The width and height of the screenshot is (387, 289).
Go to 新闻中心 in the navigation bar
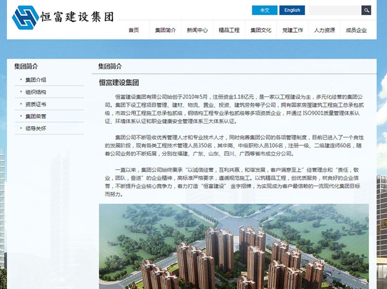197,30
